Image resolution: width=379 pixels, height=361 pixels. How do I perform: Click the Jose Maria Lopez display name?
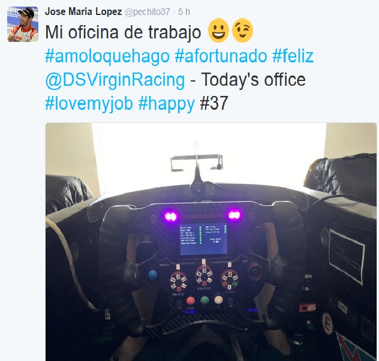(83, 12)
